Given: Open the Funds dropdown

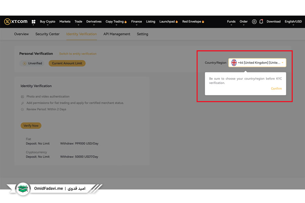Looking at the screenshot, I should coord(231,22).
